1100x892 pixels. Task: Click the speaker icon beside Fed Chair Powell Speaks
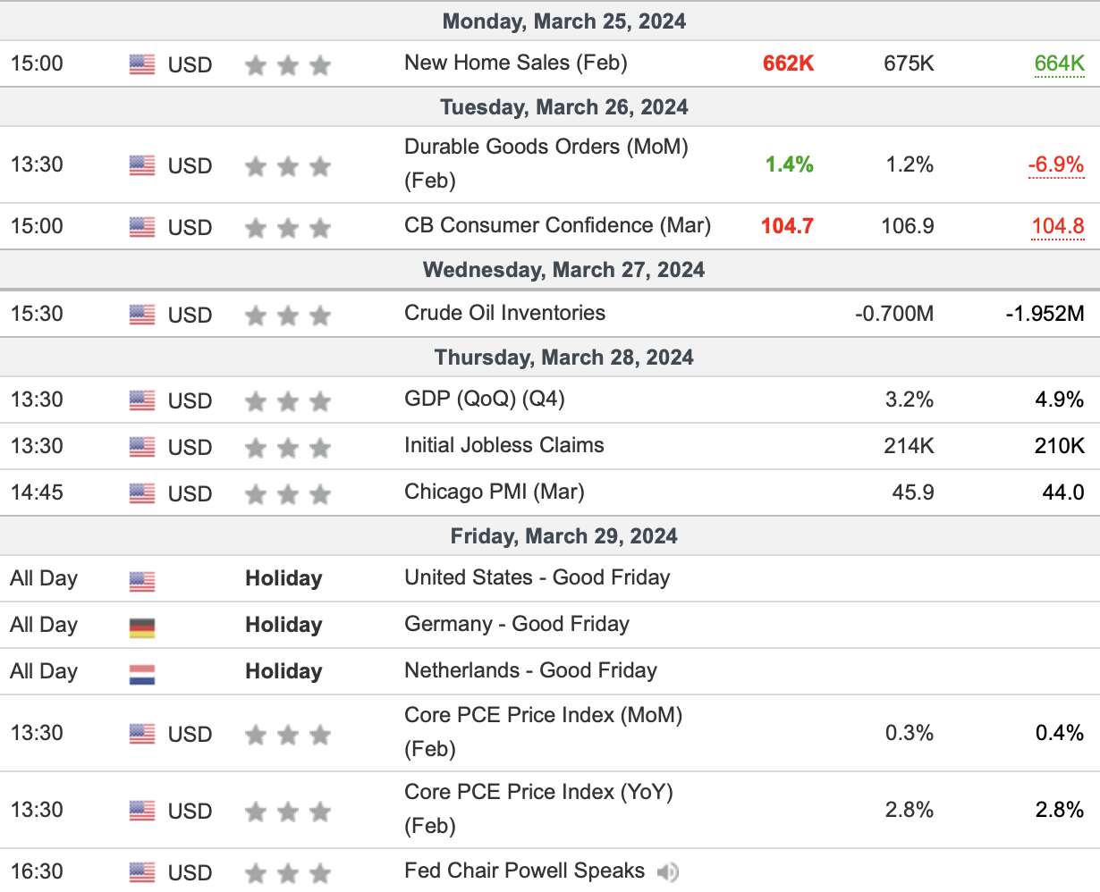[667, 872]
